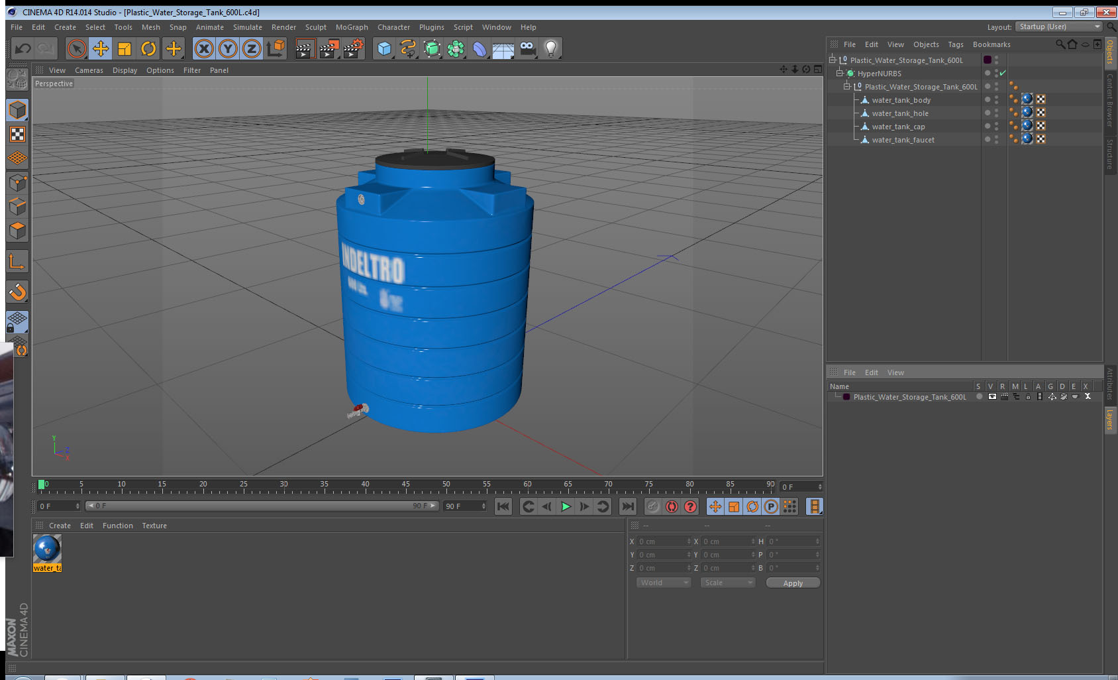Image resolution: width=1118 pixels, height=680 pixels.
Task: Open the Sculpt menu
Action: pyautogui.click(x=316, y=27)
